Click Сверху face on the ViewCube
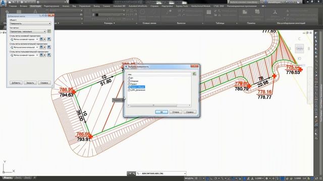The width and height of the screenshot is (323, 181). click(299, 48)
